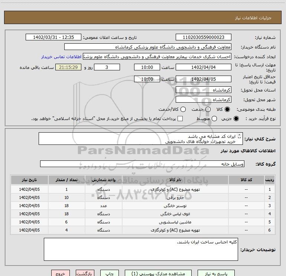Select the کالا/خدمت radio button

click(x=183, y=109)
